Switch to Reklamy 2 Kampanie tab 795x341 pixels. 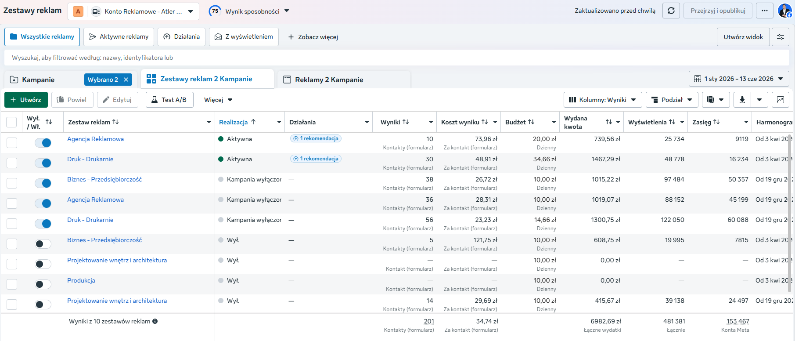345,80
